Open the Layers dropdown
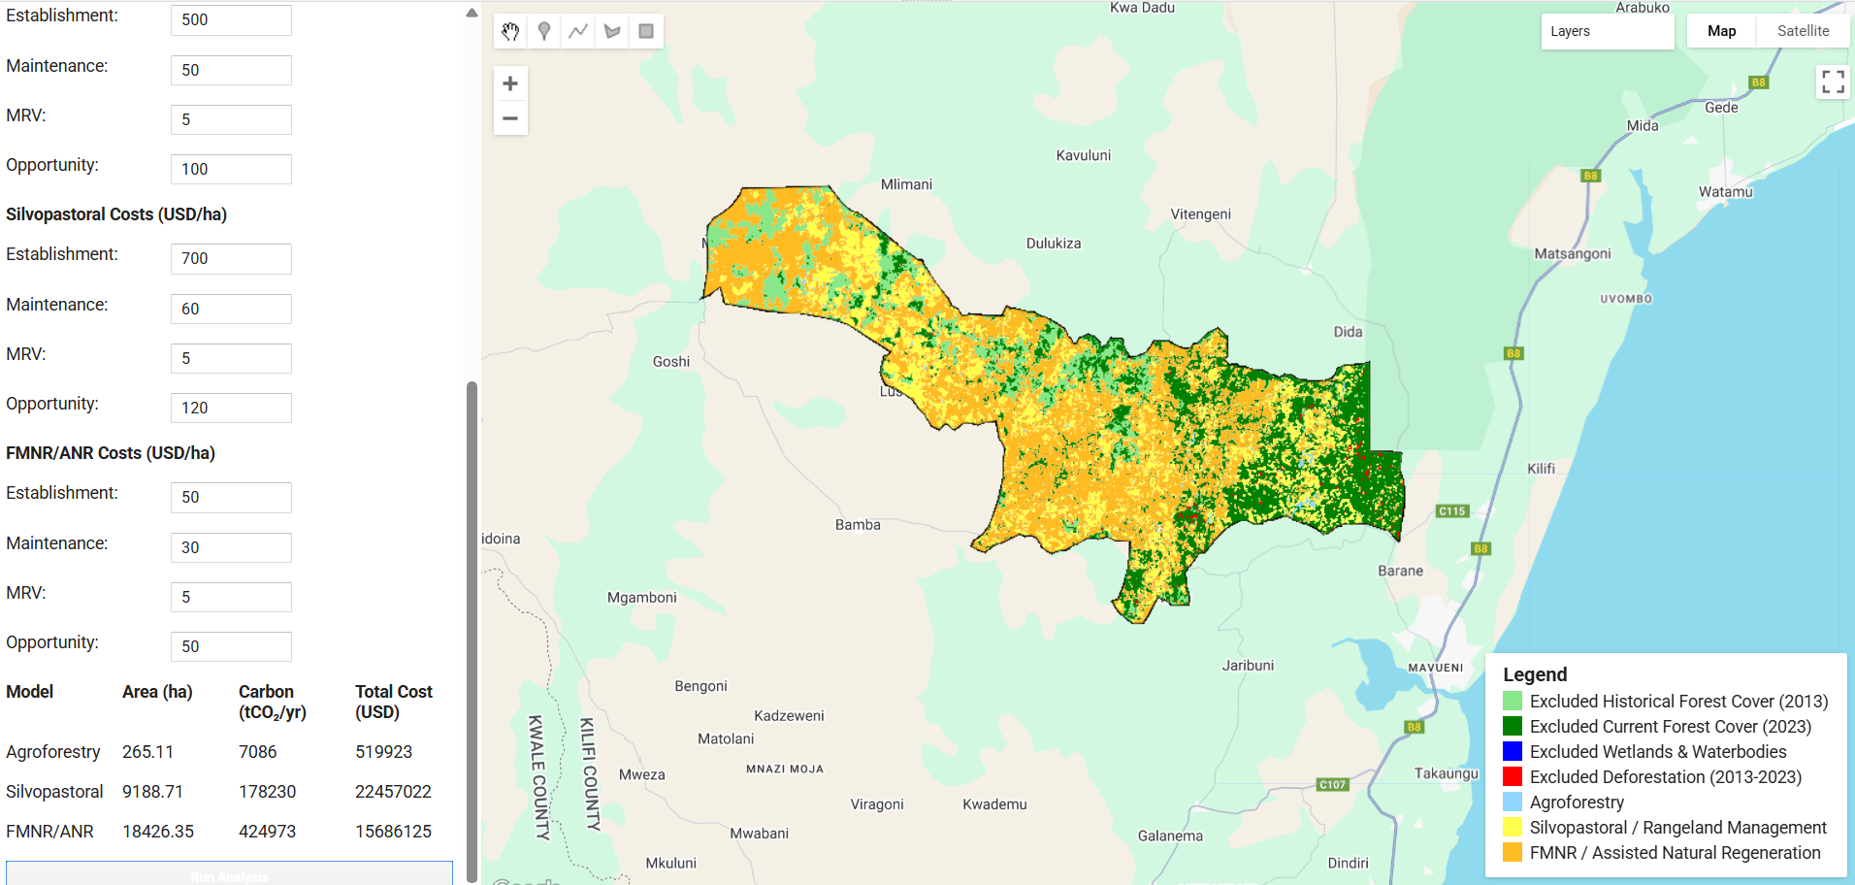Viewport: 1855px width, 885px height. 1607,31
